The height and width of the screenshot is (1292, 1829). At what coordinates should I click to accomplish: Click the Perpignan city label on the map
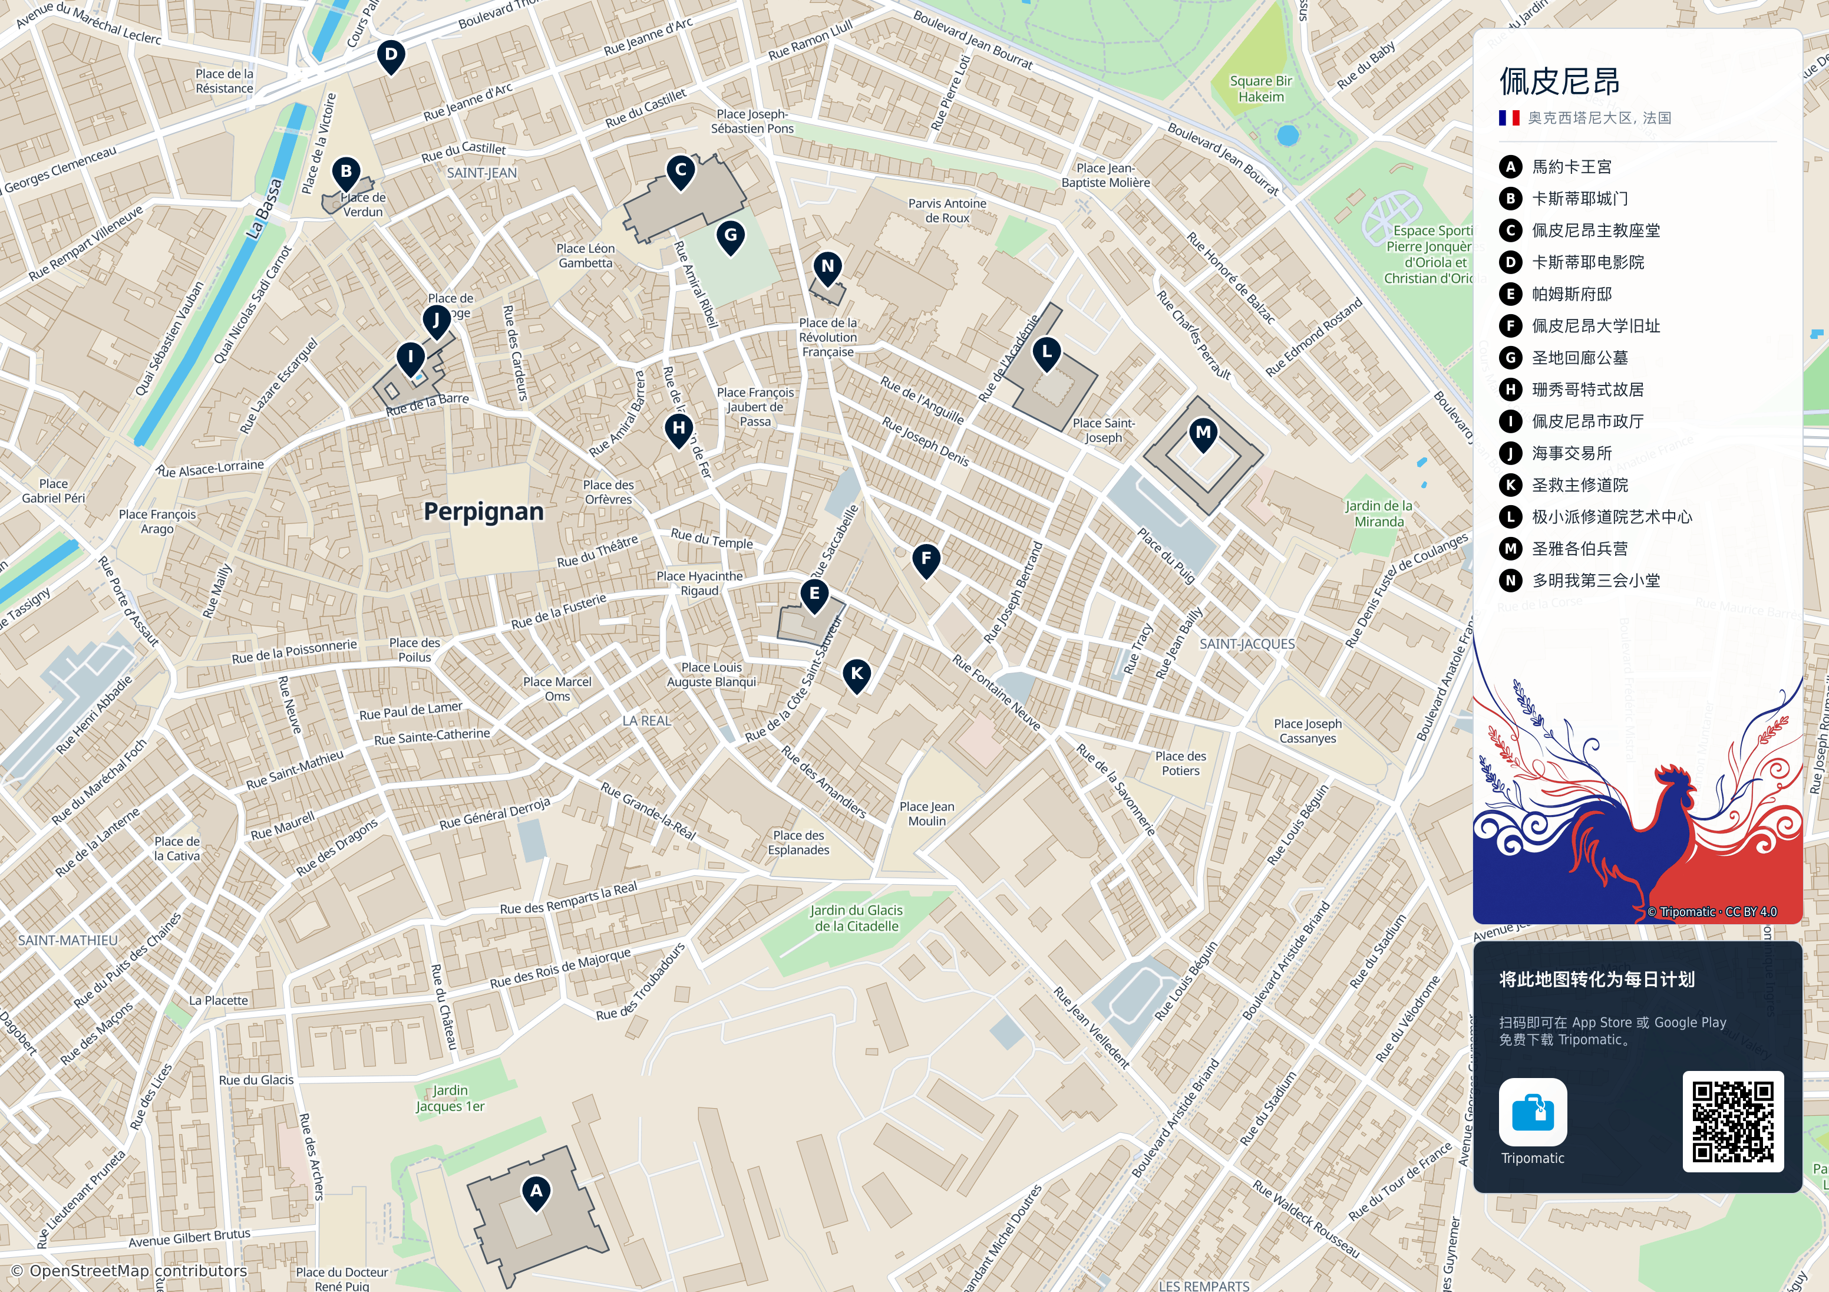pos(484,512)
